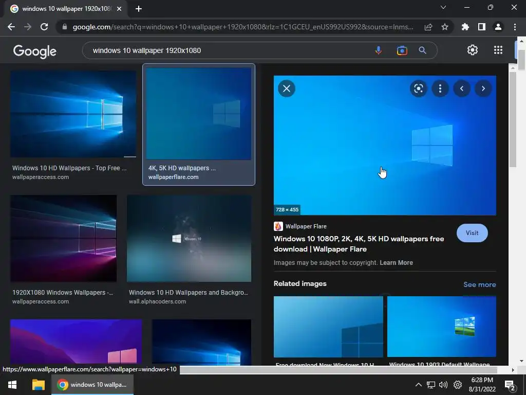This screenshot has height=395, width=526.
Task: Show next image in preview
Action: point(483,88)
